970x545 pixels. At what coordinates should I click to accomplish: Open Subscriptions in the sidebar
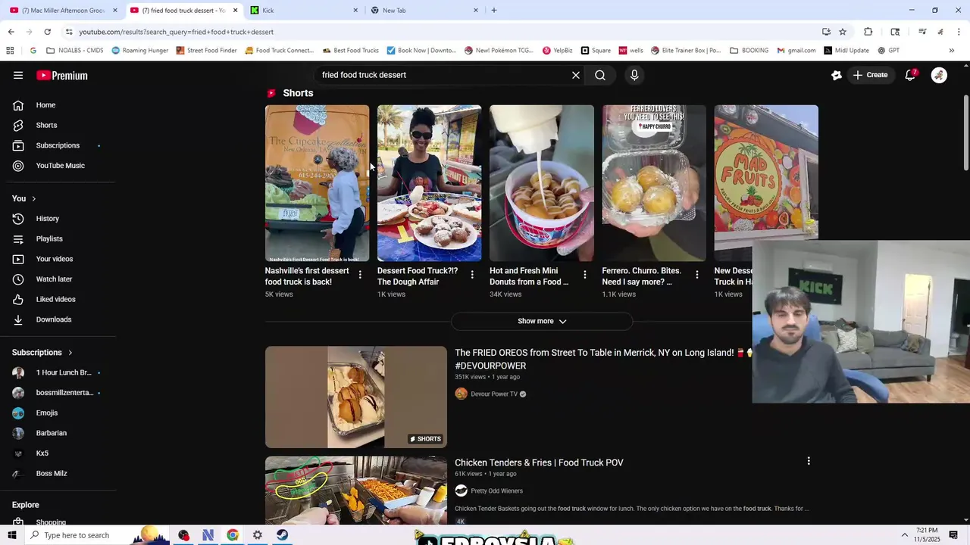point(58,145)
